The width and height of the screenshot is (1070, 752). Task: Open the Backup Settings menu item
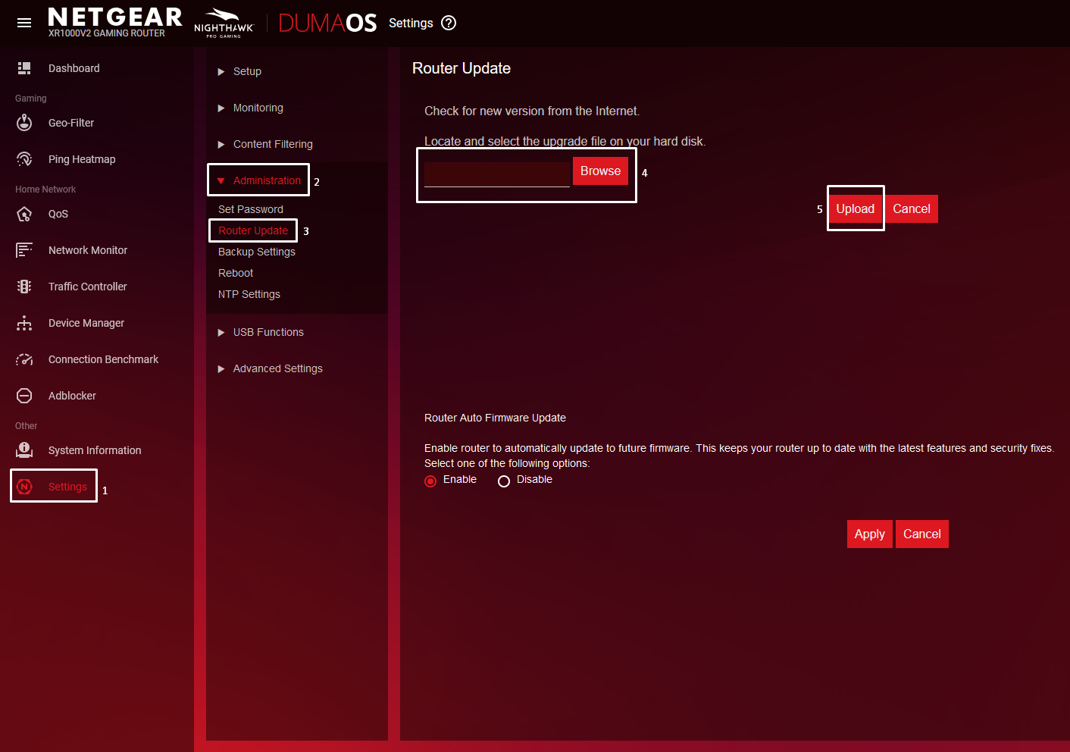257,252
